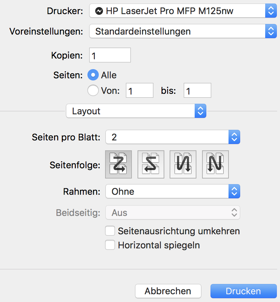Image resolution: width=280 pixels, height=302 pixels.
Task: Open the Drucker printer dropdown
Action: pos(183,11)
